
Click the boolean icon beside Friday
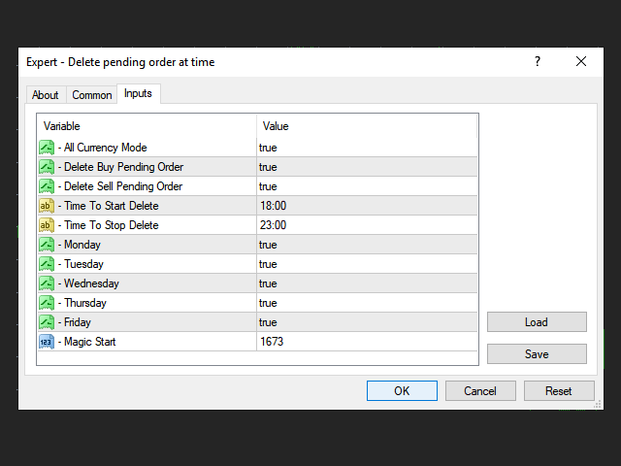coord(47,322)
